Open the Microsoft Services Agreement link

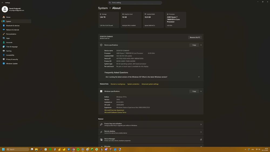point(114,110)
